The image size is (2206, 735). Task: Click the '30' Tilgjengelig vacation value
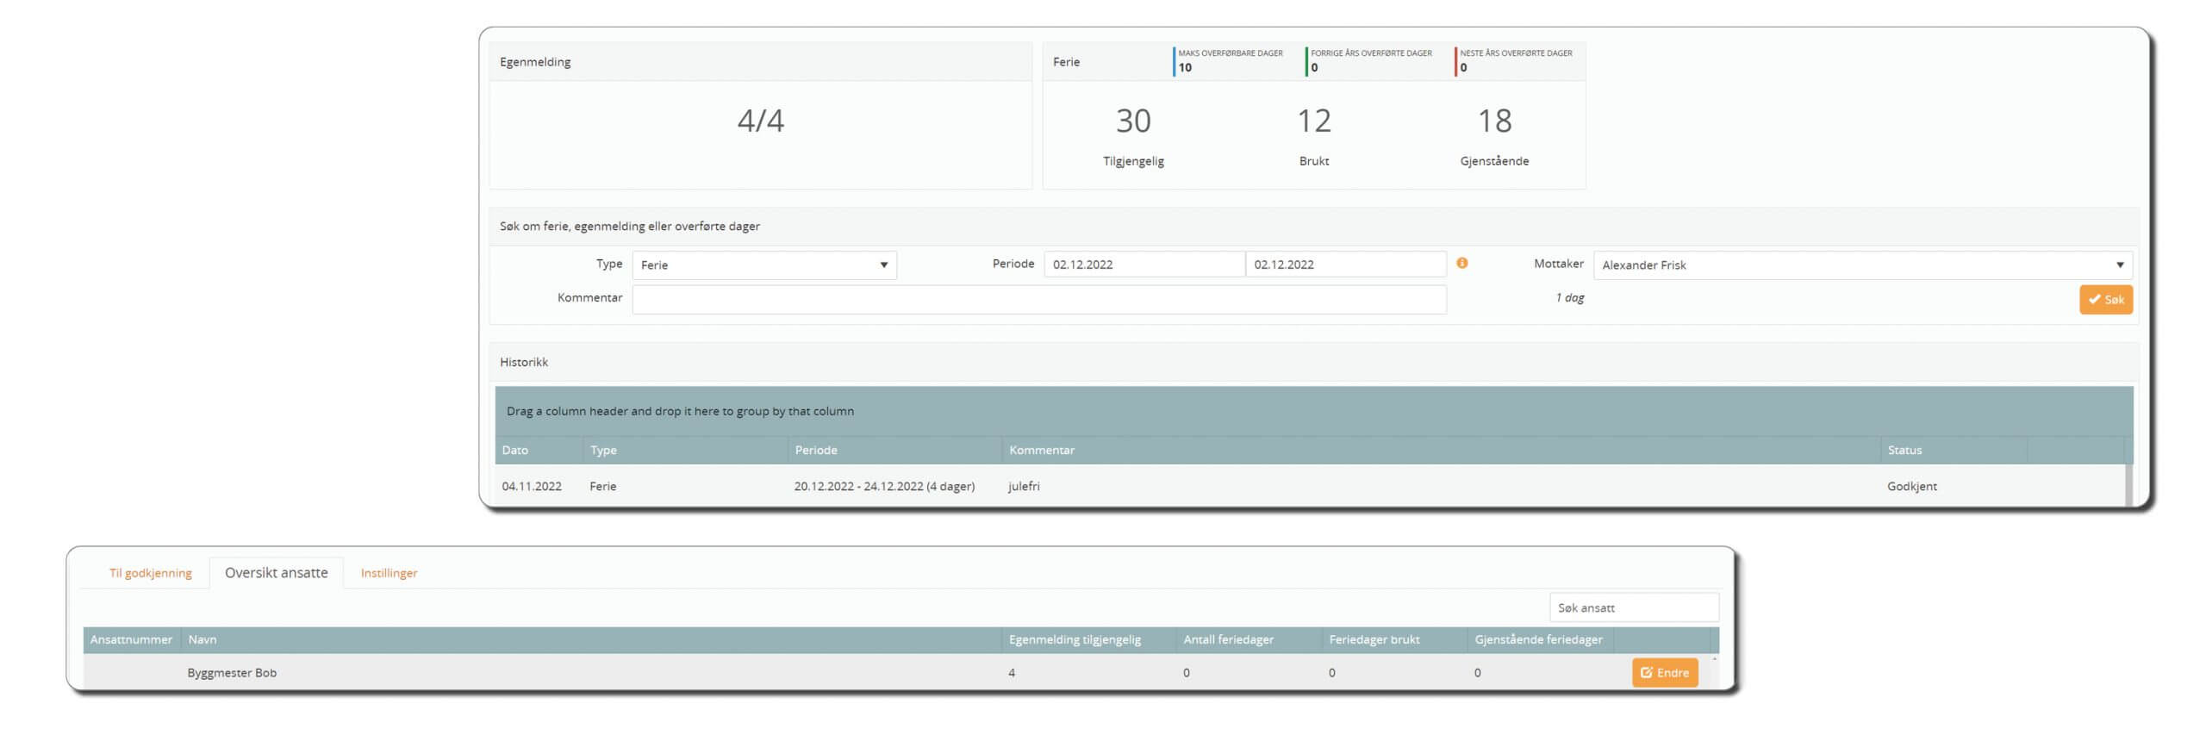tap(1133, 121)
